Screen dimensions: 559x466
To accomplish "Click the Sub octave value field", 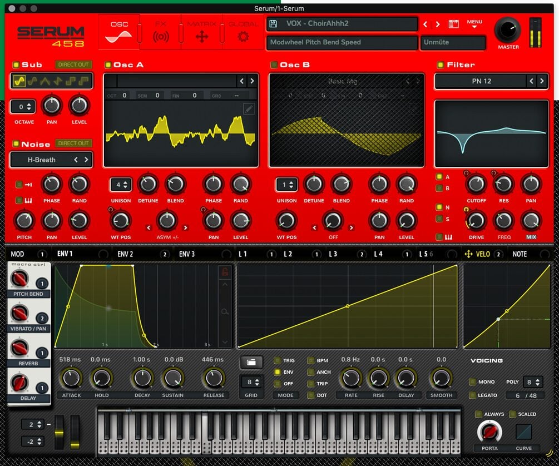I will [23, 107].
